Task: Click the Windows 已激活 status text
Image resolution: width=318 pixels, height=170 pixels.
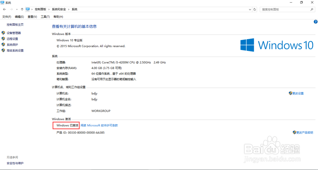Action: tap(67, 125)
